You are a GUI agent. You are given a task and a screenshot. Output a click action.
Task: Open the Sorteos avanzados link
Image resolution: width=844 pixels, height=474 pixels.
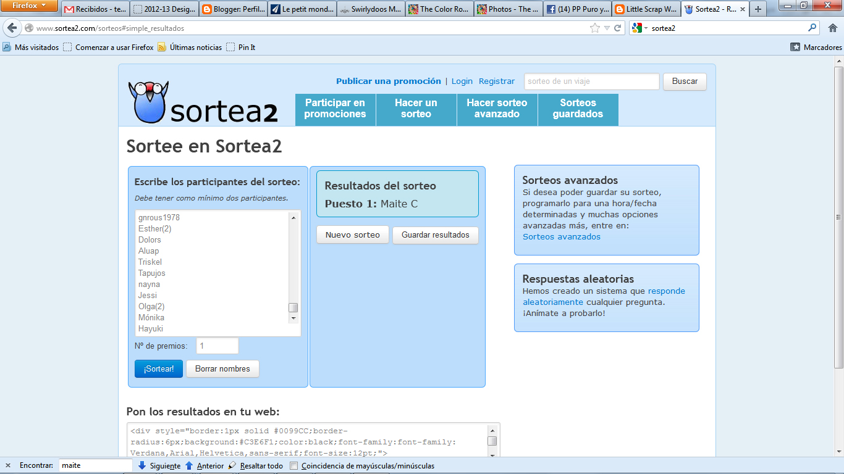click(x=562, y=236)
